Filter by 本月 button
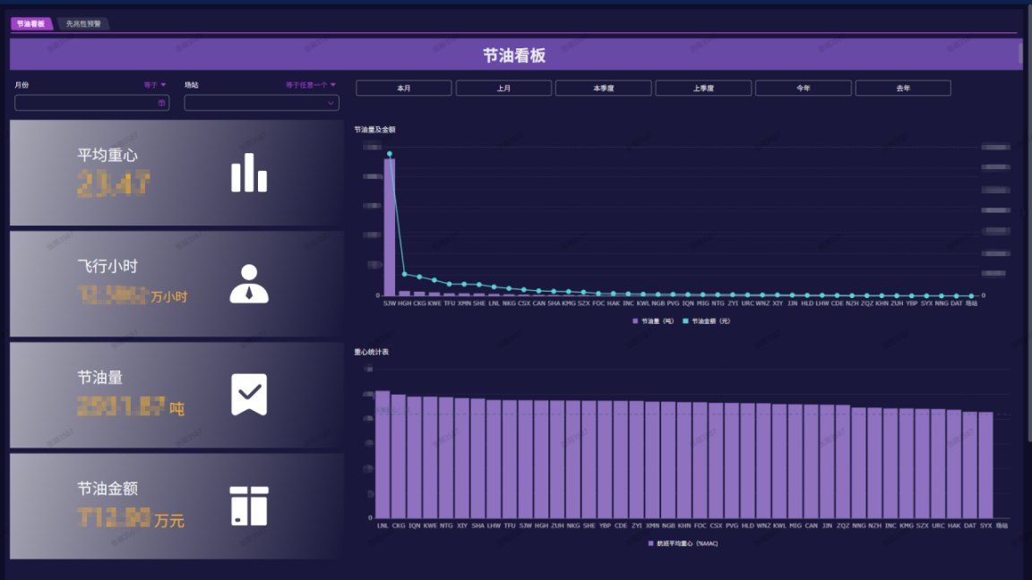The image size is (1032, 580). [x=403, y=88]
